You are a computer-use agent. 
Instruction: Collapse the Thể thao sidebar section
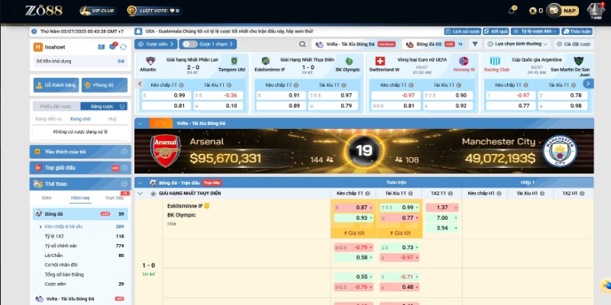coord(125,184)
